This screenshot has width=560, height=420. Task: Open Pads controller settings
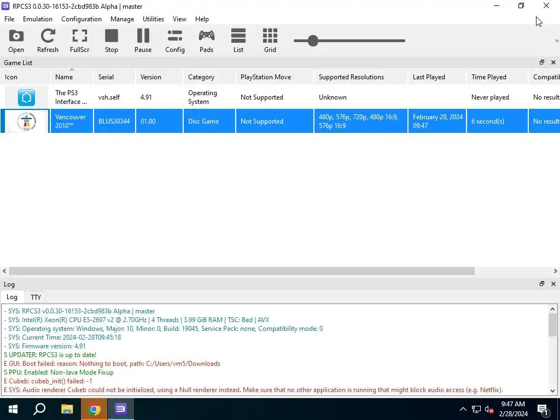pos(206,40)
